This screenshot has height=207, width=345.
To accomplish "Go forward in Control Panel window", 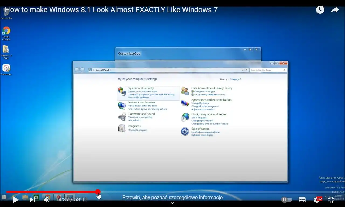I will coord(82,70).
